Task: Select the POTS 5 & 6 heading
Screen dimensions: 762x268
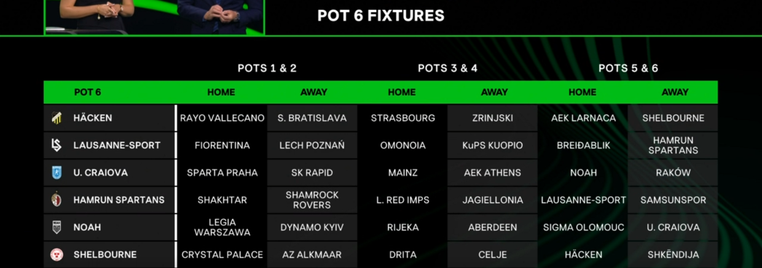Action: pos(628,68)
